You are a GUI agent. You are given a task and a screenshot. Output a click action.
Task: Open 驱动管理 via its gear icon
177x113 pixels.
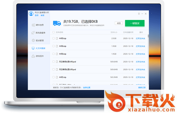[33, 40]
